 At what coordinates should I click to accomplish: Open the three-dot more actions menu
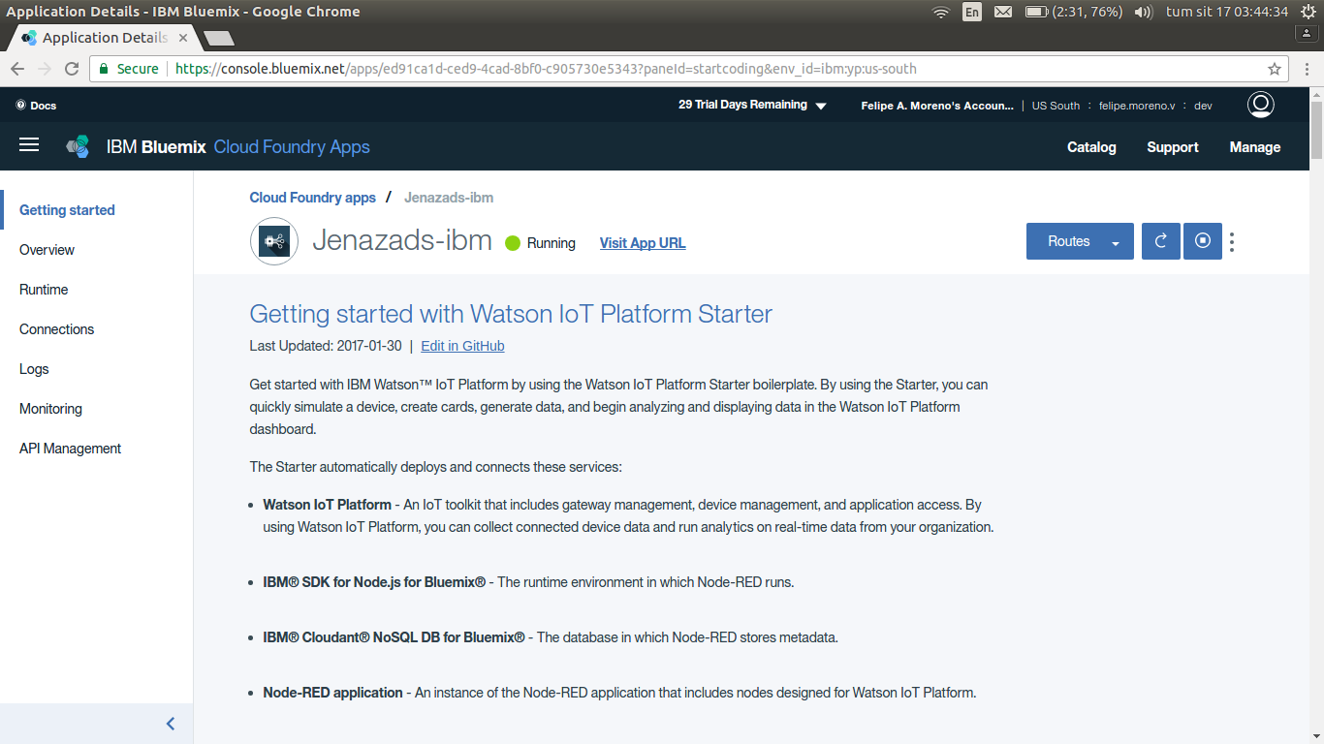[1232, 241]
